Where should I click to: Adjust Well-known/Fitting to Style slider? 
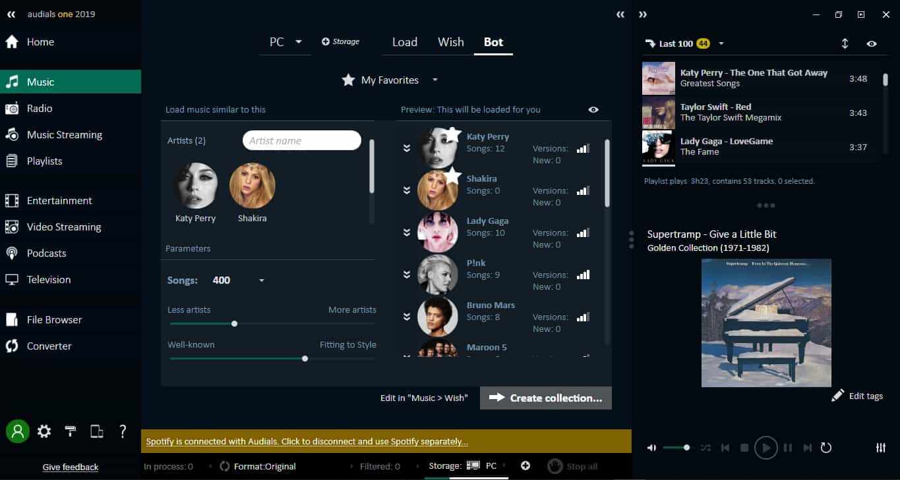click(x=305, y=359)
